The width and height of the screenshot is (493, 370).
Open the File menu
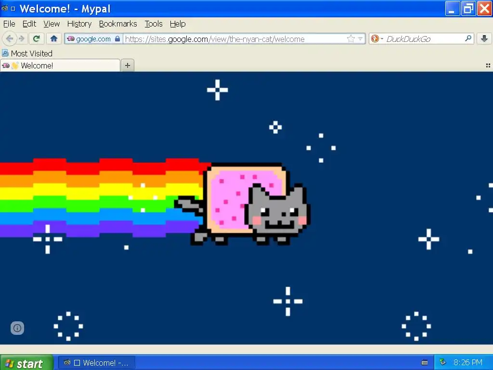tap(9, 24)
